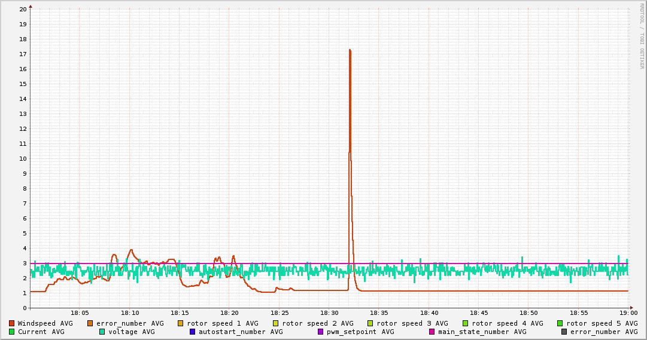
Task: Select the purple pwm_setpoint AVG swatch
Action: (321, 332)
